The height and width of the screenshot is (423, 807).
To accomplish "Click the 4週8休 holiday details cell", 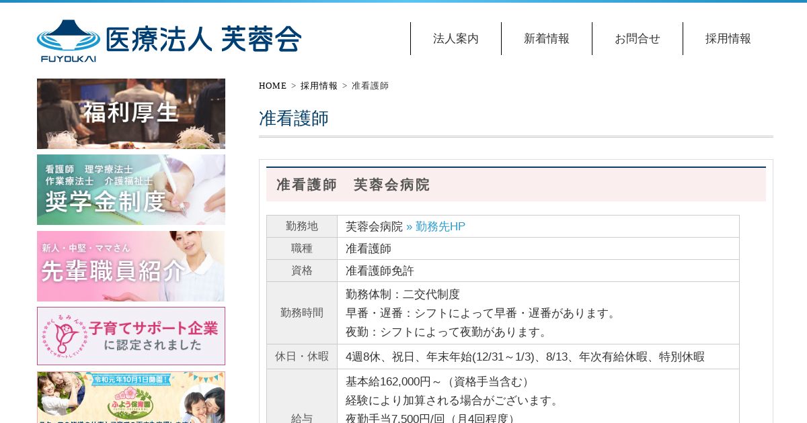I will click(538, 357).
